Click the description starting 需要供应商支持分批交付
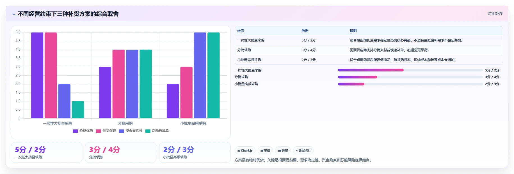This screenshot has width=514, height=174. point(390,50)
